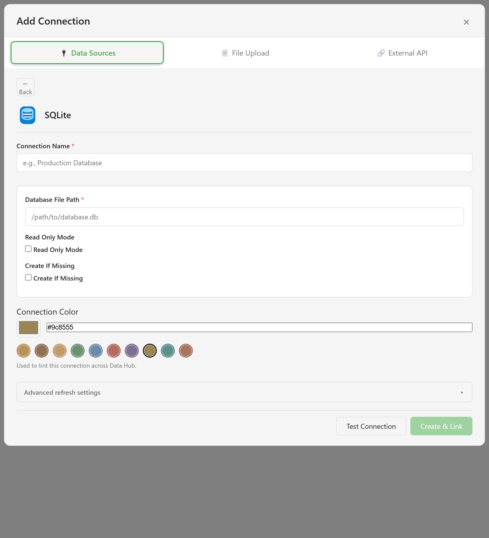Screen dimensions: 489x538
Task: Pick the first golden-tan color swatch
Action: pos(24,350)
